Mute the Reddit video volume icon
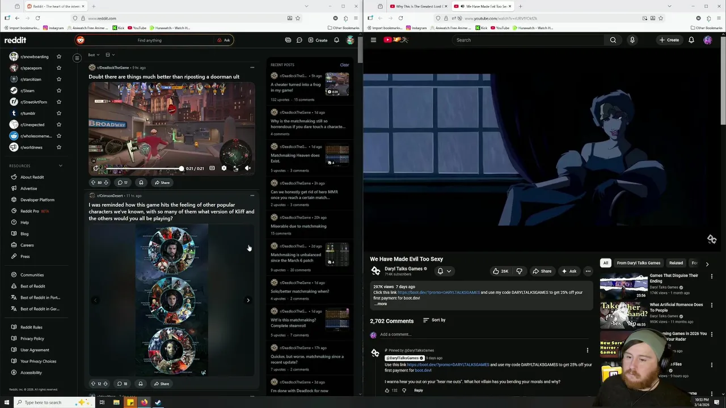This screenshot has height=408, width=726. pyautogui.click(x=248, y=168)
